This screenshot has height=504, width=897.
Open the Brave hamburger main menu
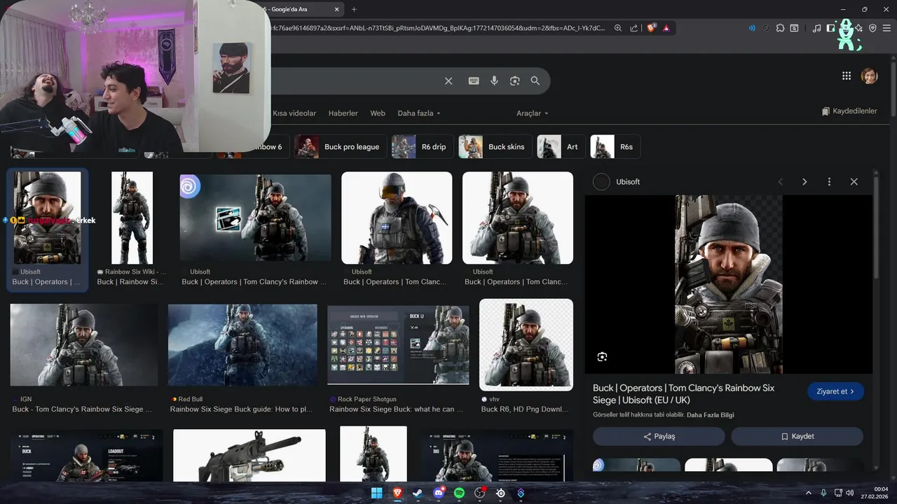click(886, 29)
